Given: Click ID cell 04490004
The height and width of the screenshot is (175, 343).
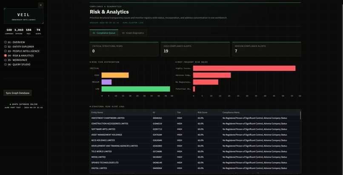Looking at the screenshot, I should pos(163,168).
